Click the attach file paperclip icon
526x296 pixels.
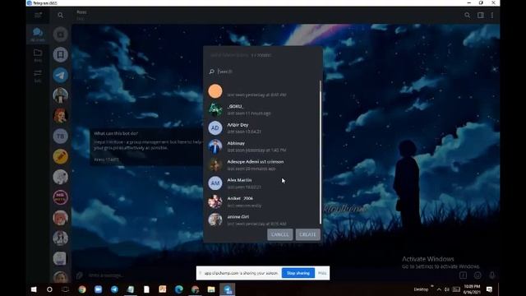click(x=79, y=275)
